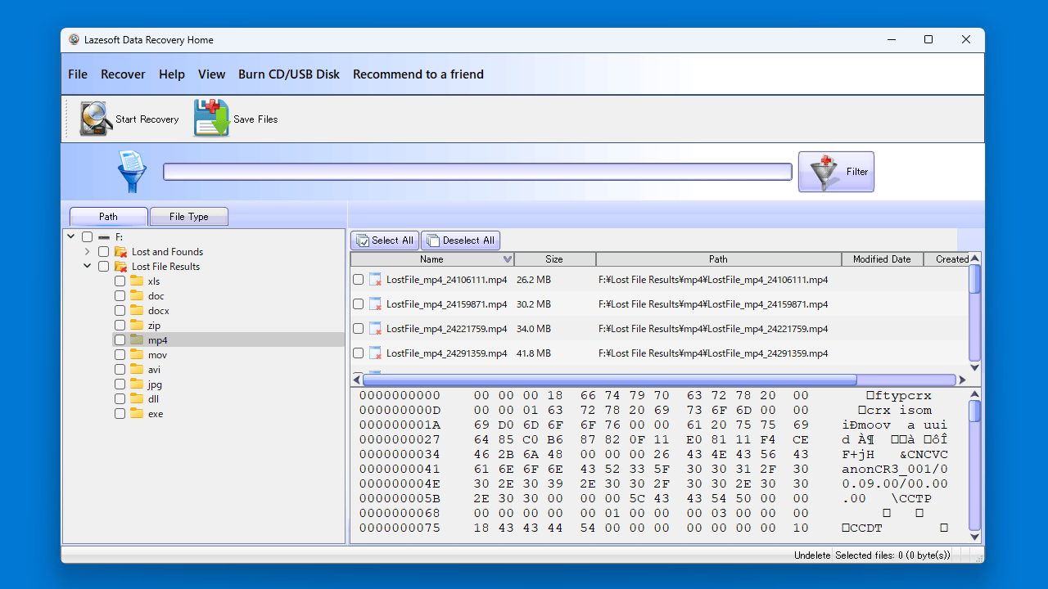Click hex viewer scroll down arrow
Viewport: 1048px width, 589px height.
point(974,537)
